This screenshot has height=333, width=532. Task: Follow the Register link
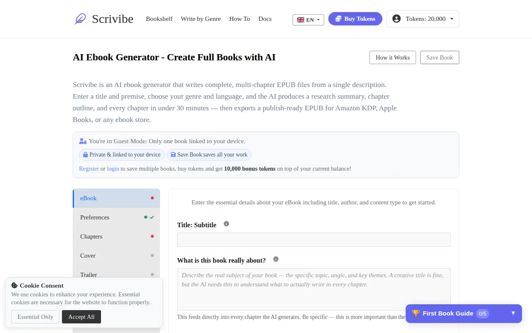pyautogui.click(x=89, y=169)
